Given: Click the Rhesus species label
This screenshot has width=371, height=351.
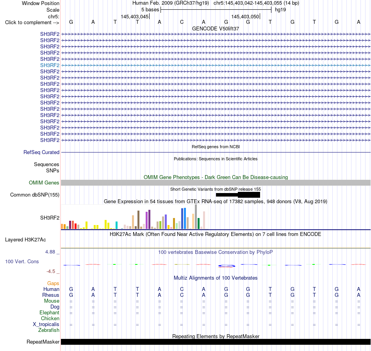Looking at the screenshot, I should (51, 295).
